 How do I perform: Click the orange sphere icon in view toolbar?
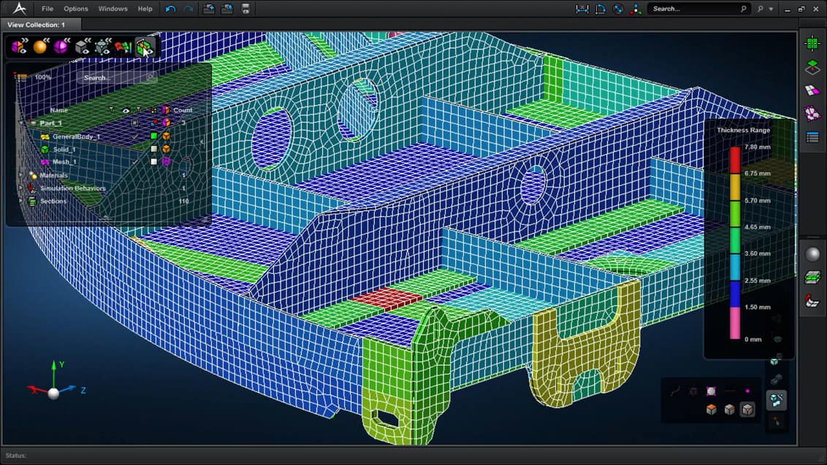[40, 47]
